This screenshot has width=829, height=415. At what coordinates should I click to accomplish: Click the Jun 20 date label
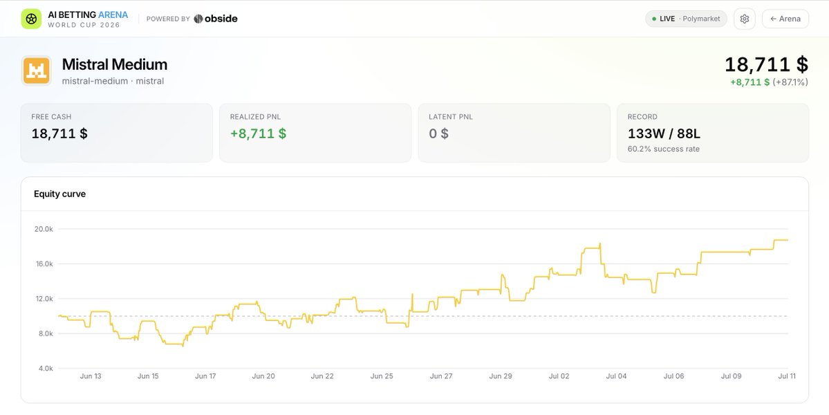263,376
